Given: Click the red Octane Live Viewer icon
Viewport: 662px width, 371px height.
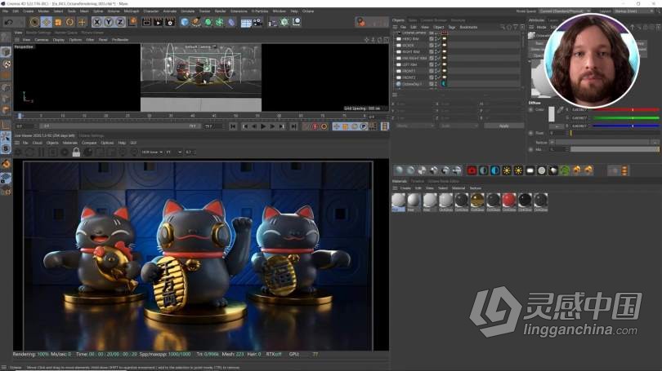Looking at the screenshot, I should [x=472, y=170].
